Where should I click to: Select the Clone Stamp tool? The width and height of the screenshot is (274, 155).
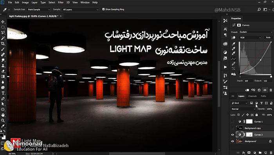(x=3, y=66)
